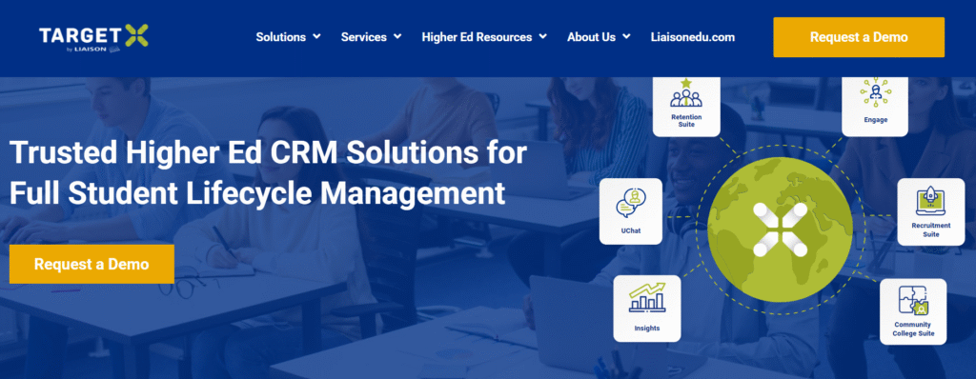Viewport: 976px width, 379px height.
Task: Click the TargetX by Liaison logo
Action: [93, 37]
